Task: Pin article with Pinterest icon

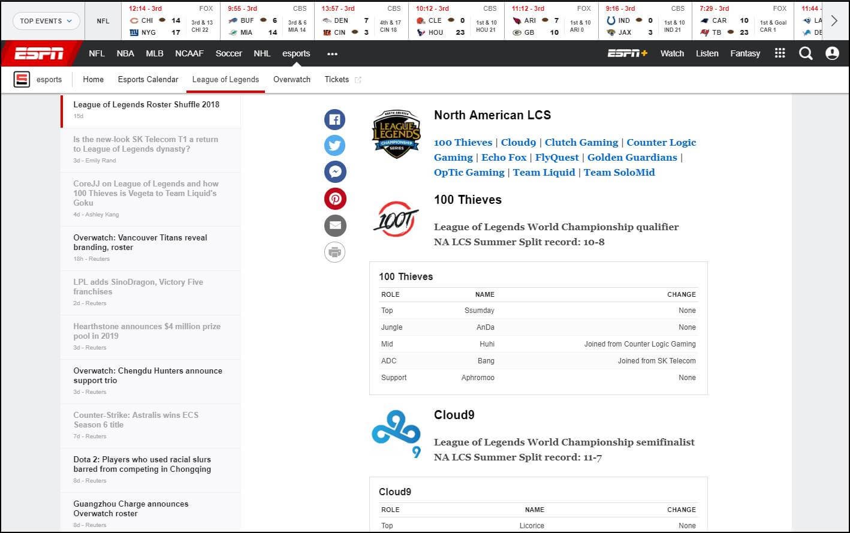Action: coord(334,198)
